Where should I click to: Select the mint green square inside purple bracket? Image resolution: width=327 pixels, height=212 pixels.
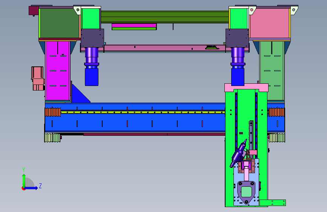point(246,192)
